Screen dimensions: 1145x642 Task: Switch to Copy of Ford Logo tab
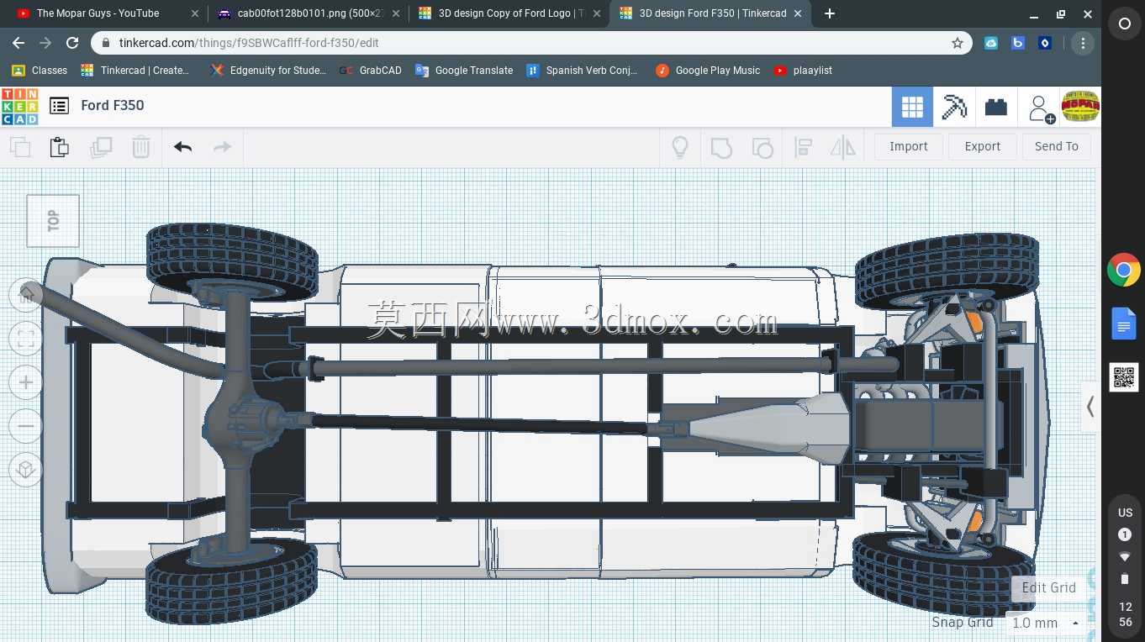[x=509, y=13]
